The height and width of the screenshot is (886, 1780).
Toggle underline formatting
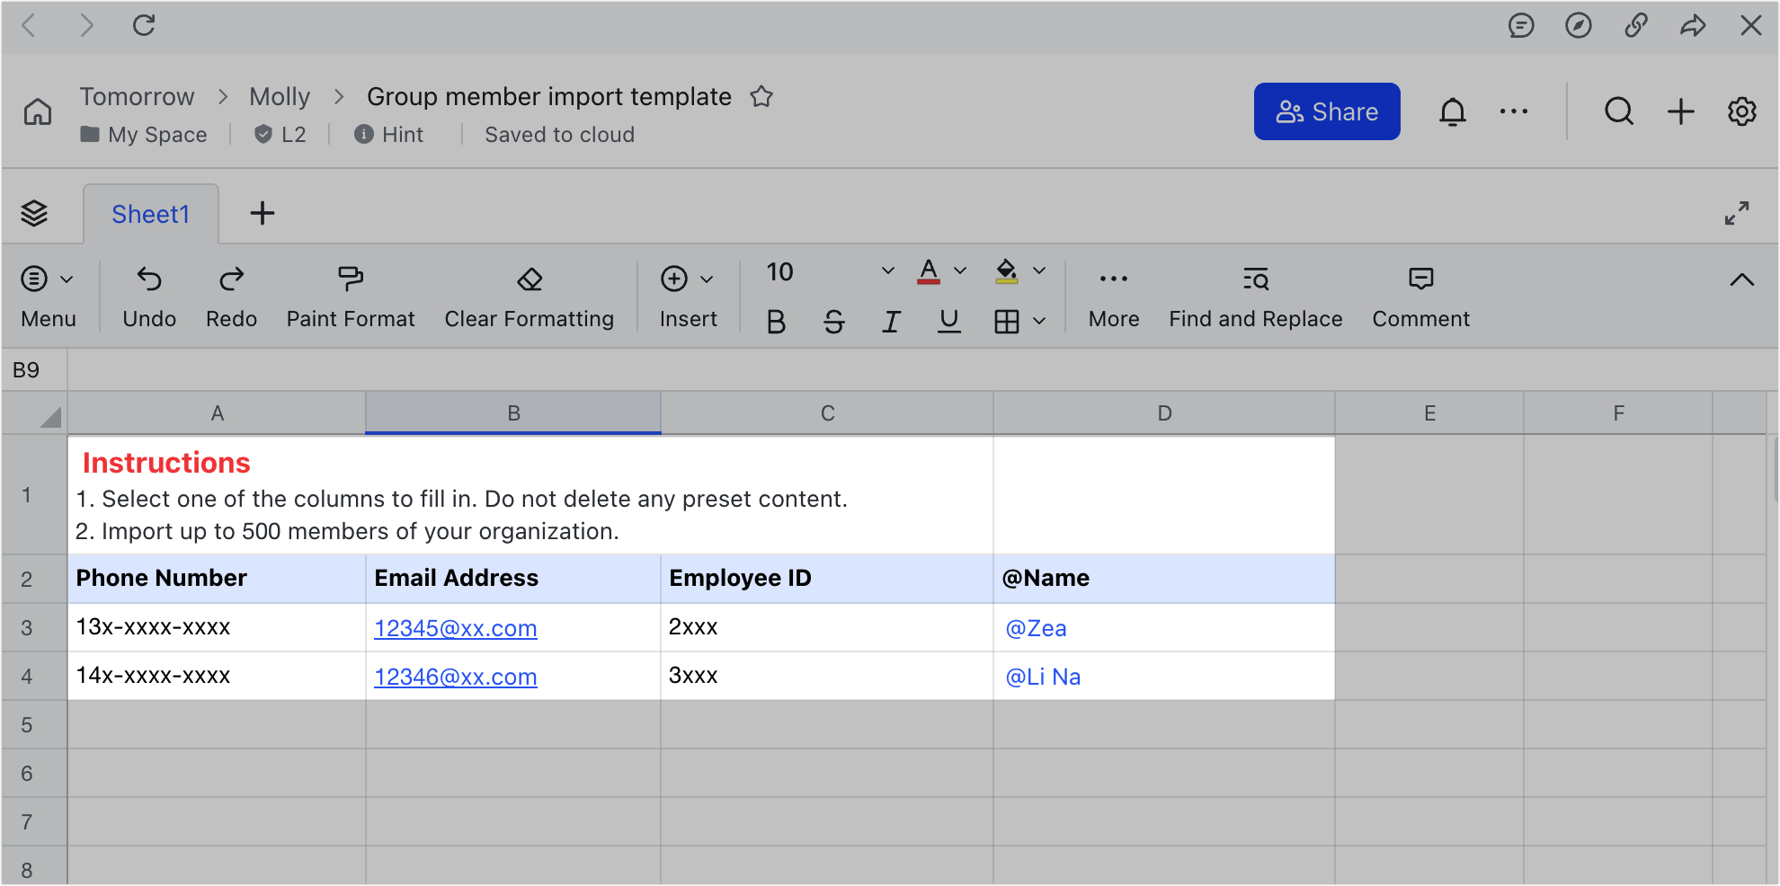click(948, 322)
